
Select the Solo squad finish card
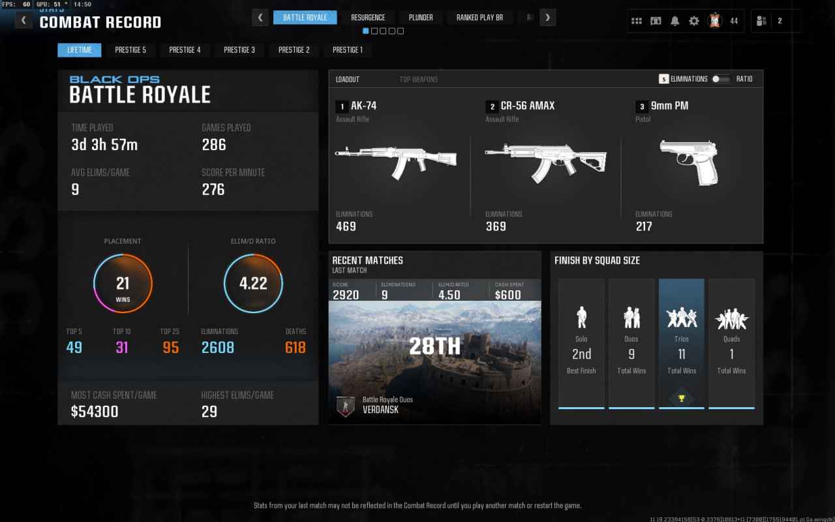(x=581, y=343)
